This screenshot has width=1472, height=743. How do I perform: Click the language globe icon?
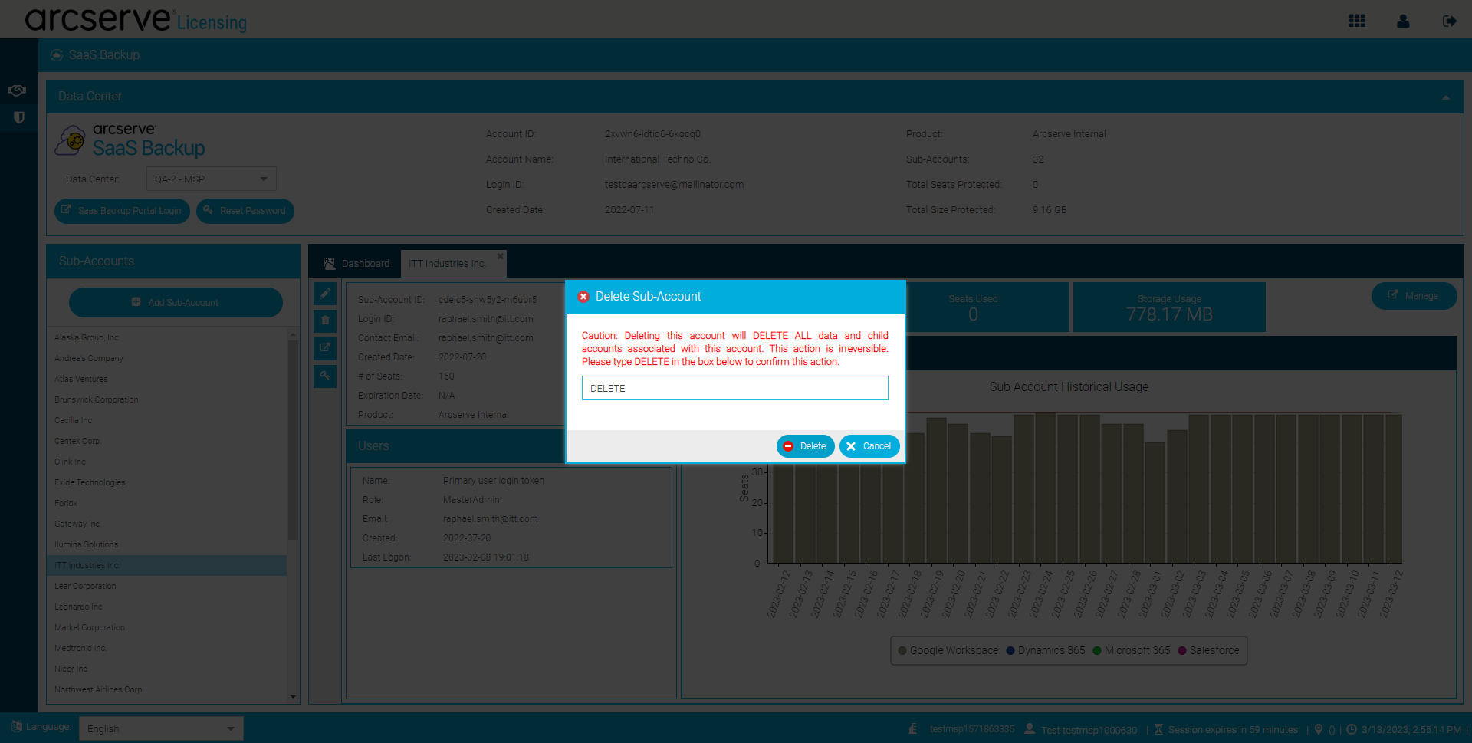click(17, 726)
